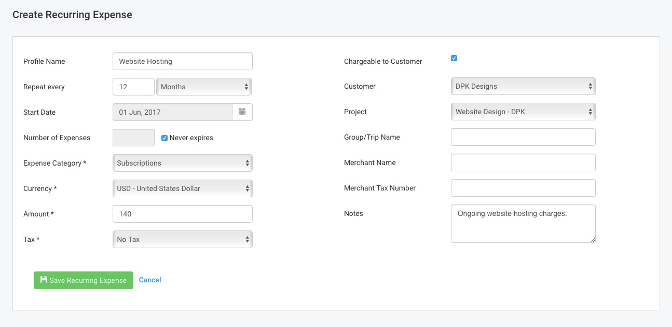Click the save icon on the green button
The width and height of the screenshot is (672, 327).
coord(44,280)
